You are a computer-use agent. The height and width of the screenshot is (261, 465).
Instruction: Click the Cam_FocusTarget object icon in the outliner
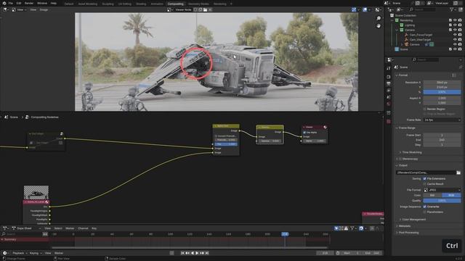pyautogui.click(x=407, y=35)
